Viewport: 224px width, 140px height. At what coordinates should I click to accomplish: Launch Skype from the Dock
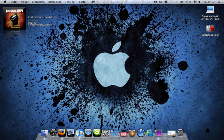97,133
